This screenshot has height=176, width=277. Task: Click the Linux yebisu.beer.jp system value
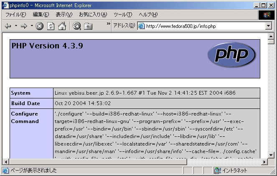(145, 93)
